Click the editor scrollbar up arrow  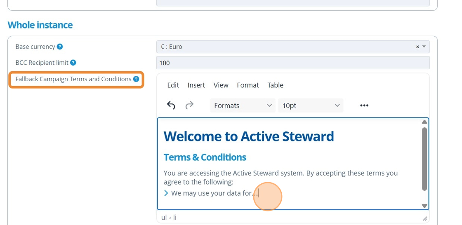(x=424, y=122)
